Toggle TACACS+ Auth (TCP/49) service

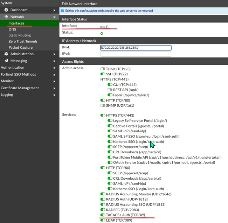pos(103,215)
